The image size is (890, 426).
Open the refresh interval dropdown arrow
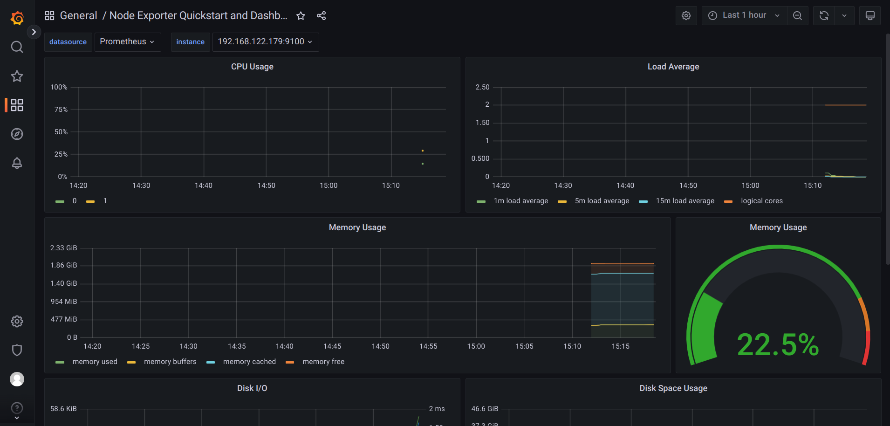tap(844, 15)
